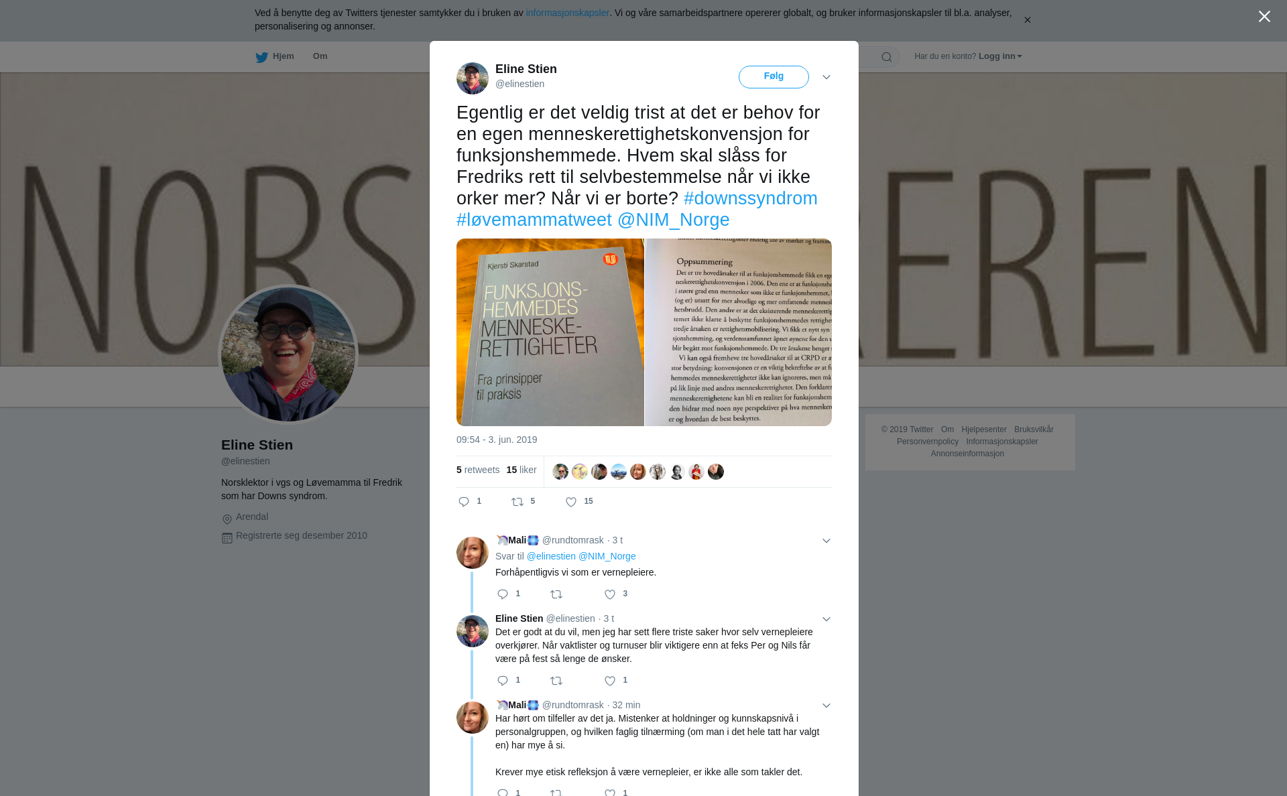Image resolution: width=1287 pixels, height=796 pixels.
Task: Like the main tweet with heart icon
Action: tap(571, 502)
